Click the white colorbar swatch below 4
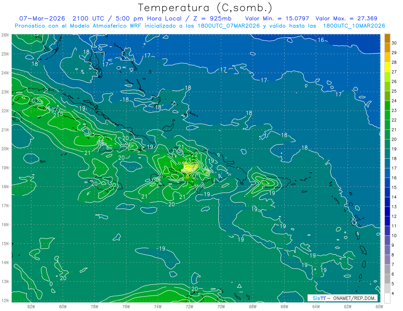 (x=387, y=298)
